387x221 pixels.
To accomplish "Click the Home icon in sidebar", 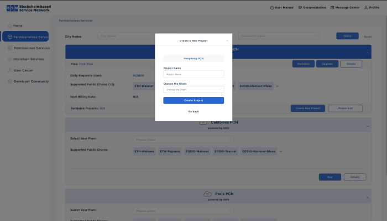I will [x=10, y=25].
